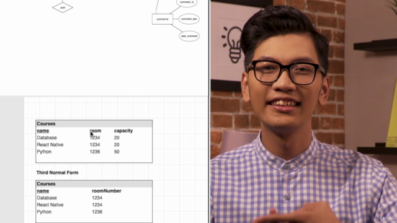The image size is (397, 223).
Task: Click the comment_id attribute ellipse
Action: 187,2
